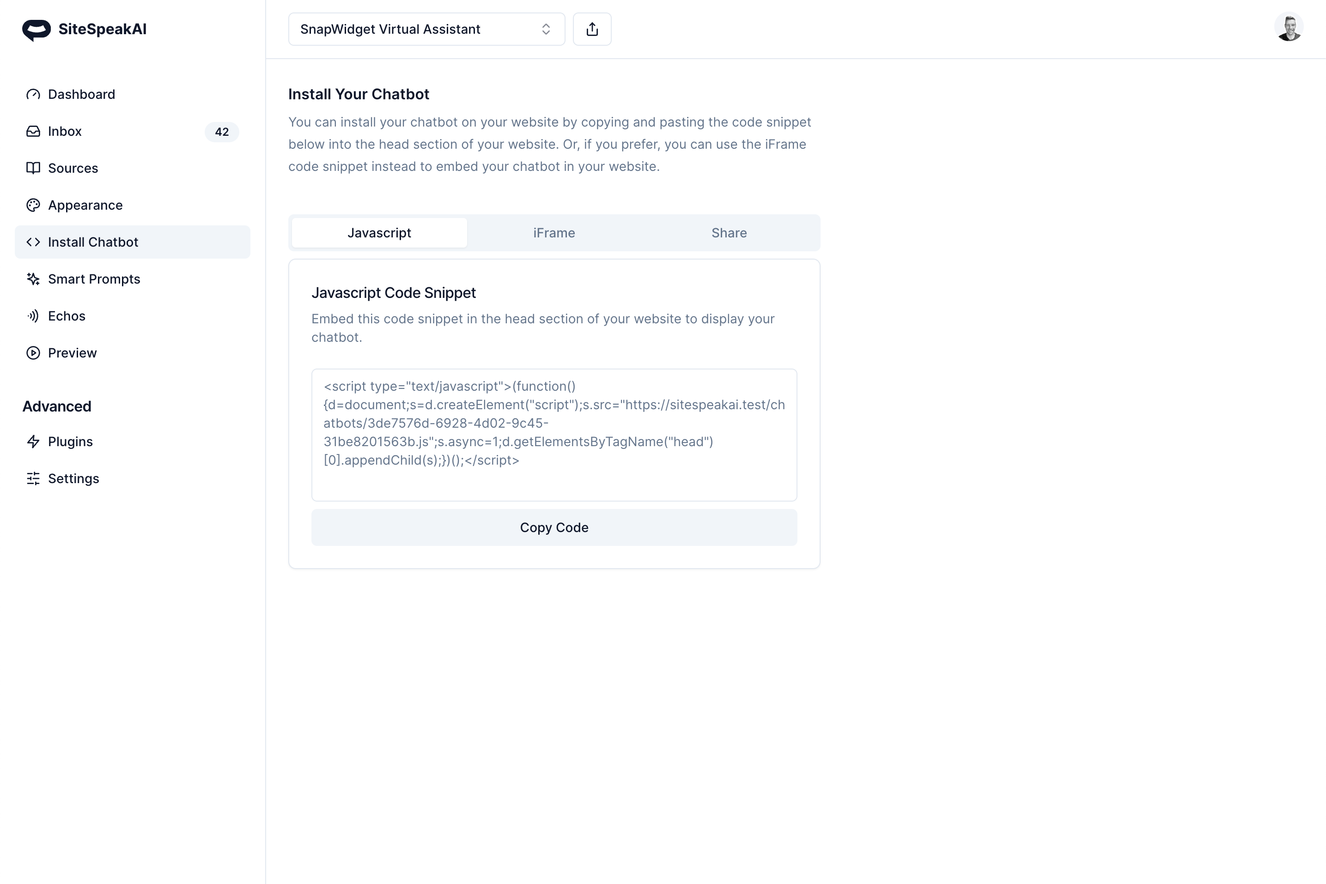This screenshot has height=884, width=1326.
Task: Click the SiteSpeakAI logo icon
Action: 36,30
